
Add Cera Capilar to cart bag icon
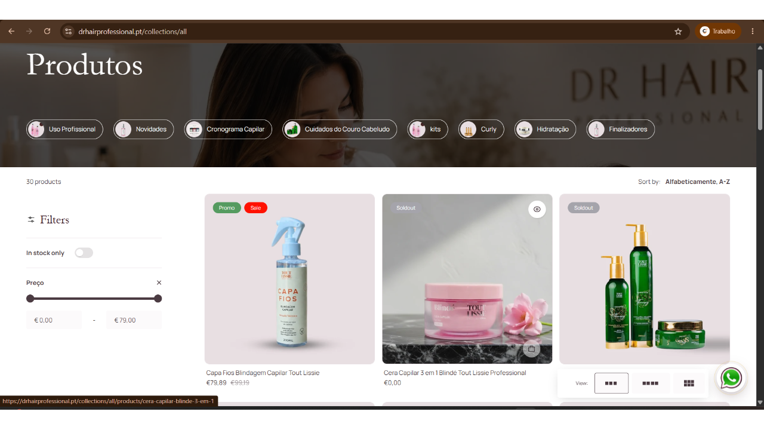pos(531,349)
